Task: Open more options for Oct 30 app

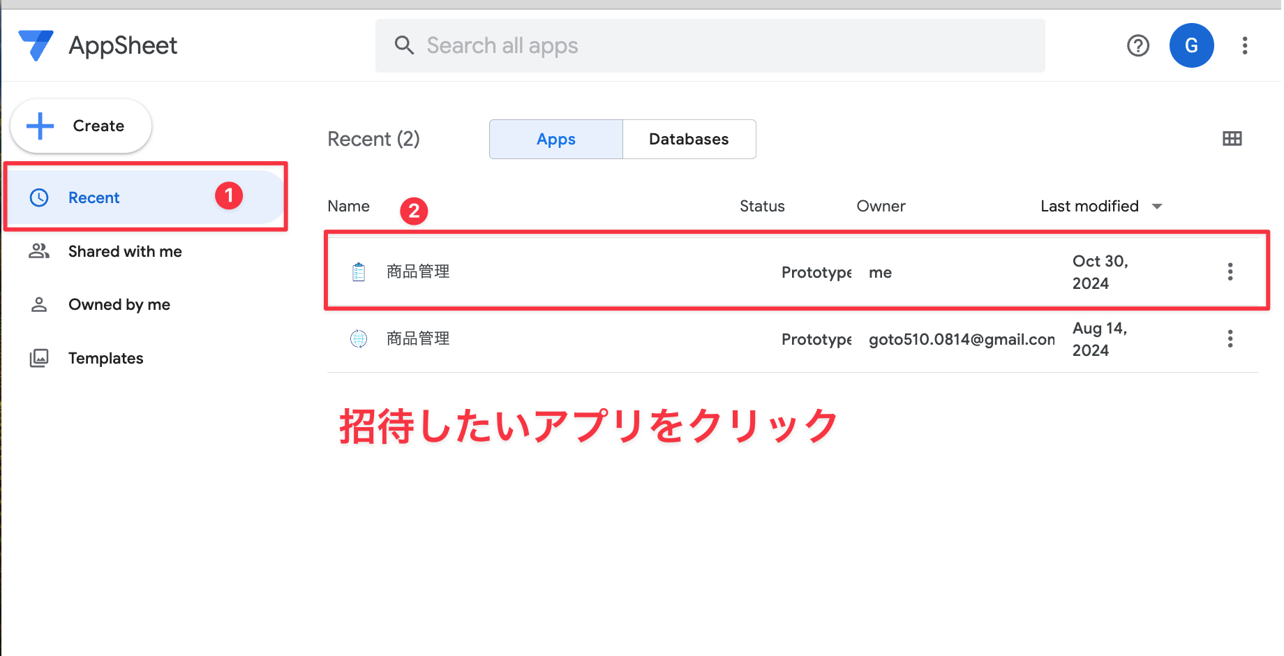Action: tap(1230, 271)
